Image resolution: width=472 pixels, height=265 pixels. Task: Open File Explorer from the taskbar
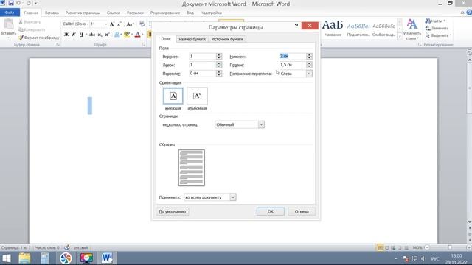pos(24,258)
